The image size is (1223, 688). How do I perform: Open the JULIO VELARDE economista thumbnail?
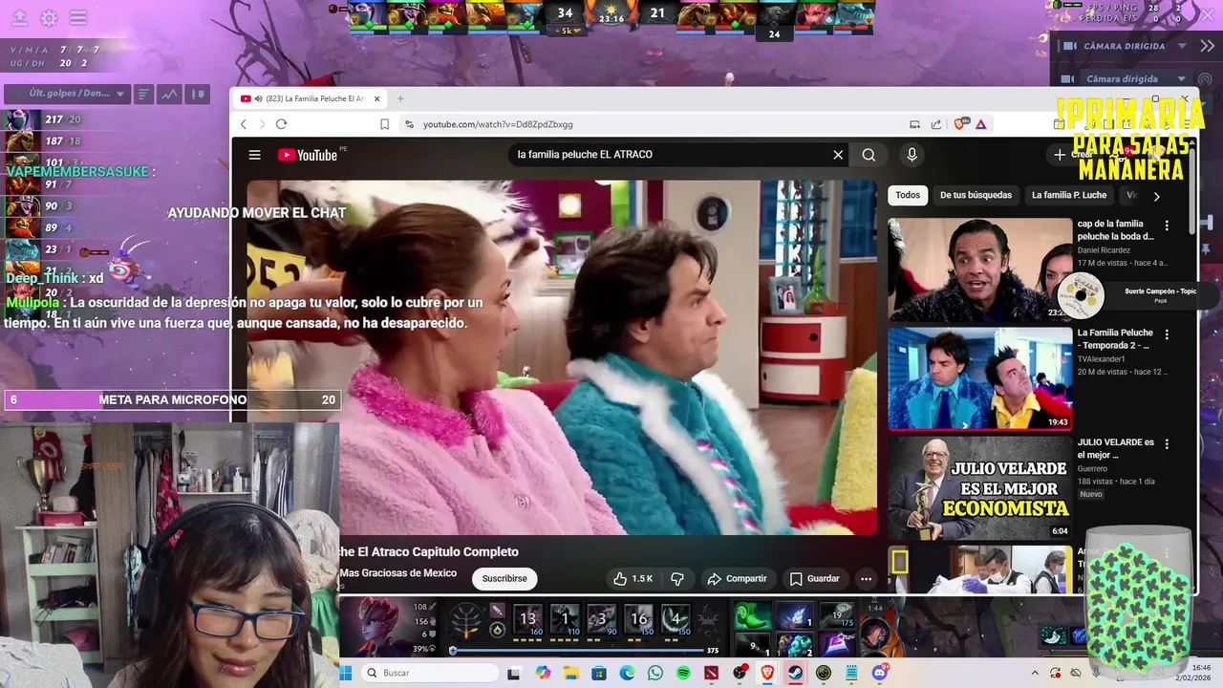pos(980,488)
